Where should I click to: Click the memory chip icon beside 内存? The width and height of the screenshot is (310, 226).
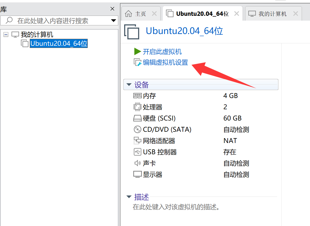(137, 96)
